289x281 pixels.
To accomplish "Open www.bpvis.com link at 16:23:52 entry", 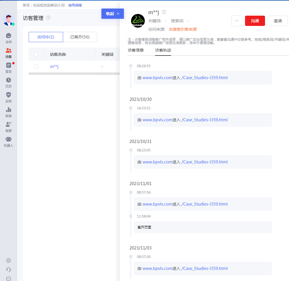I will click(x=157, y=120).
